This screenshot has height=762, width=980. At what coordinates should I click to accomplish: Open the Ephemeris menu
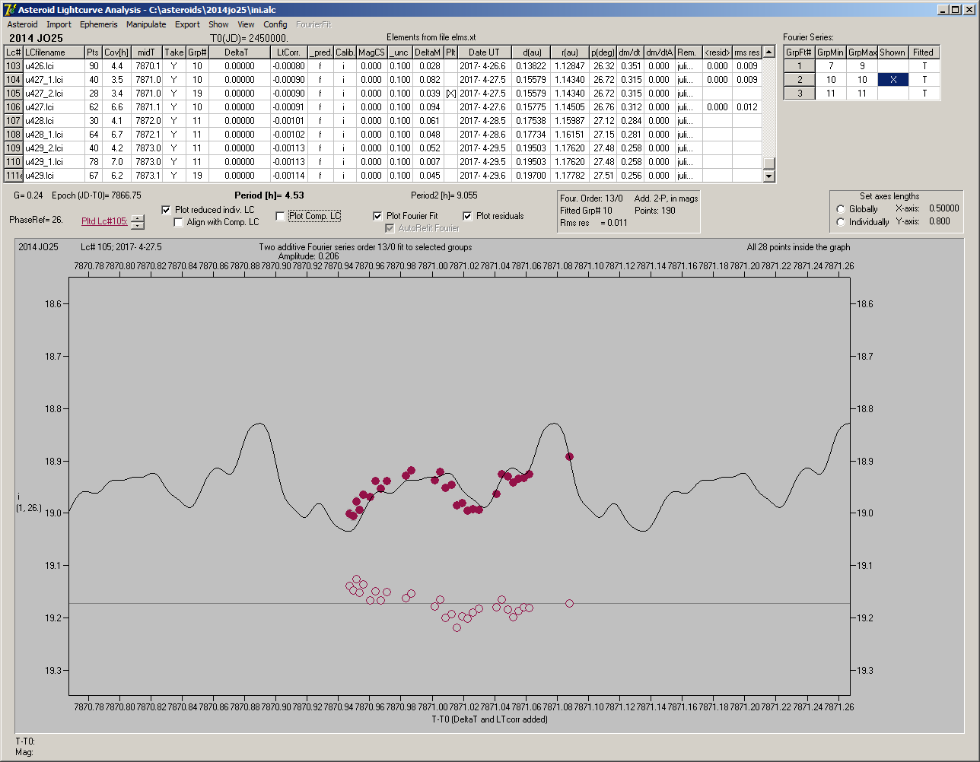pos(98,24)
